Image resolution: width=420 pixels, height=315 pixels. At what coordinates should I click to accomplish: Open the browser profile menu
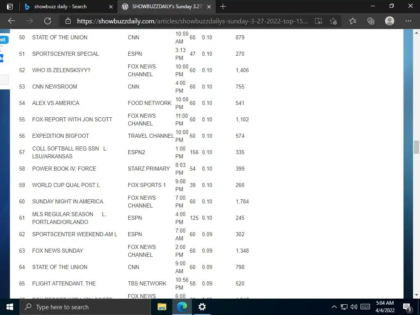(x=390, y=21)
